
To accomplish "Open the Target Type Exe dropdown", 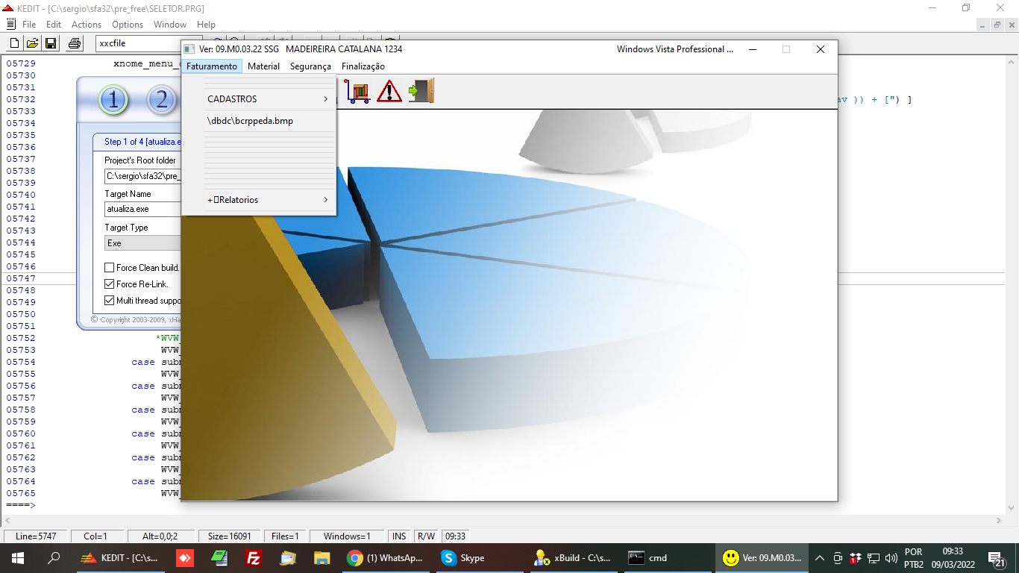I will (143, 243).
